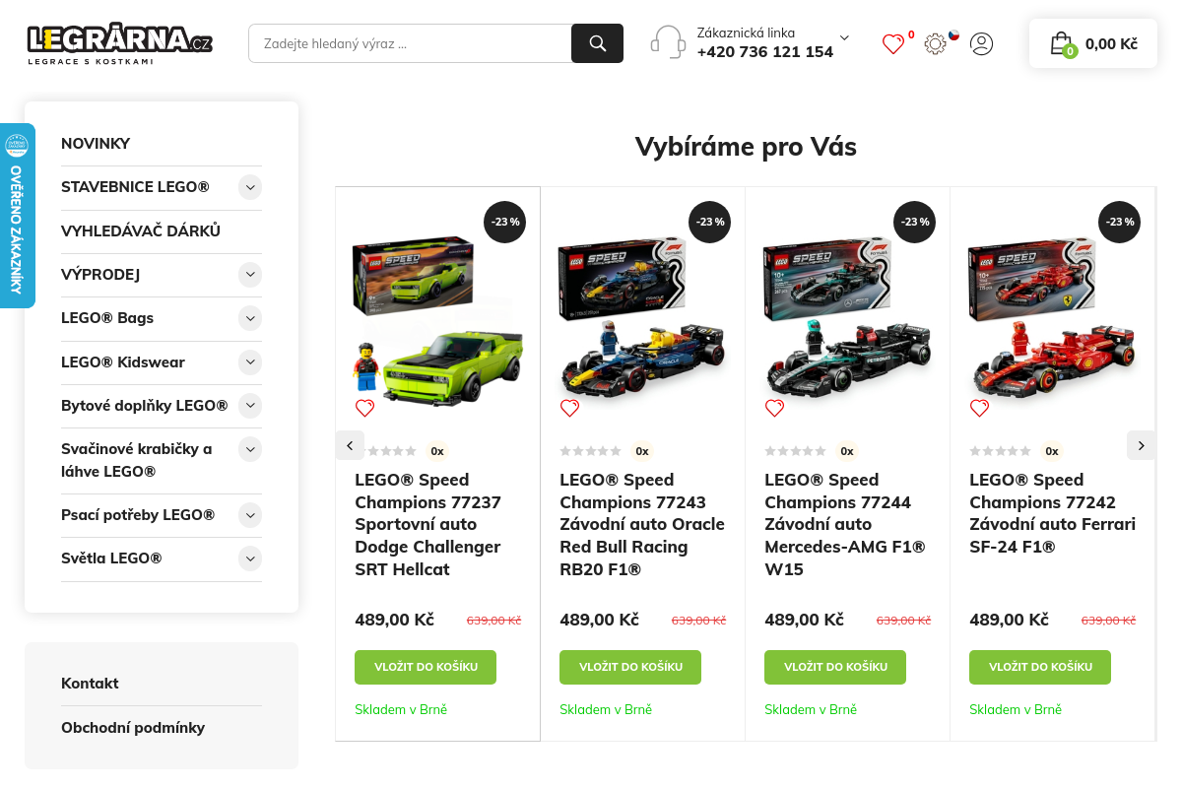Expand the STAVEBNICE LEGO® category
The width and height of the screenshot is (1182, 788).
click(250, 187)
